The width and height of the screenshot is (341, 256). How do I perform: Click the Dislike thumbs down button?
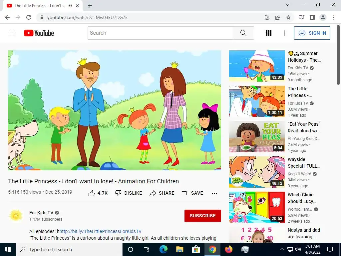tap(129, 193)
